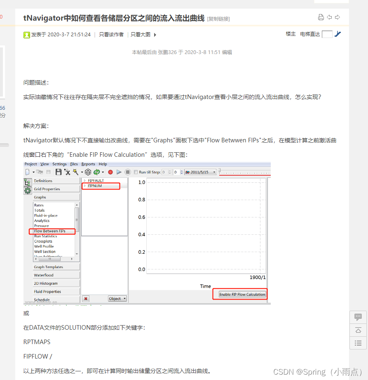Screen dimensions: 368x380
Task: Open the Waterflood panel button
Action: point(56,275)
